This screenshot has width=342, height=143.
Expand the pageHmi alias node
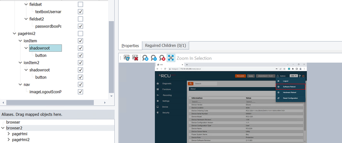coord(9,134)
